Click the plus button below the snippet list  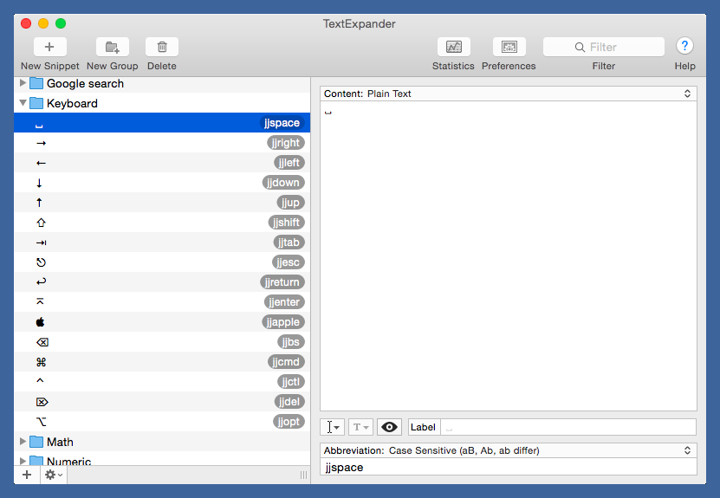pyautogui.click(x=27, y=475)
